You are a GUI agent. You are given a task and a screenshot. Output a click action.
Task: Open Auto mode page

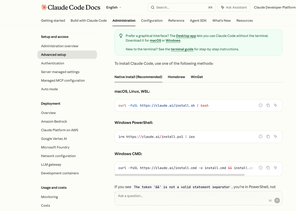(50, 89)
